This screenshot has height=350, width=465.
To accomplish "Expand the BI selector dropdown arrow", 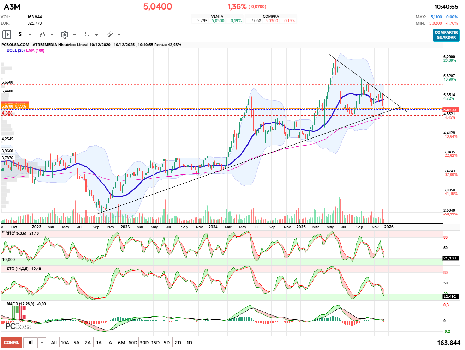I will (x=42, y=343).
